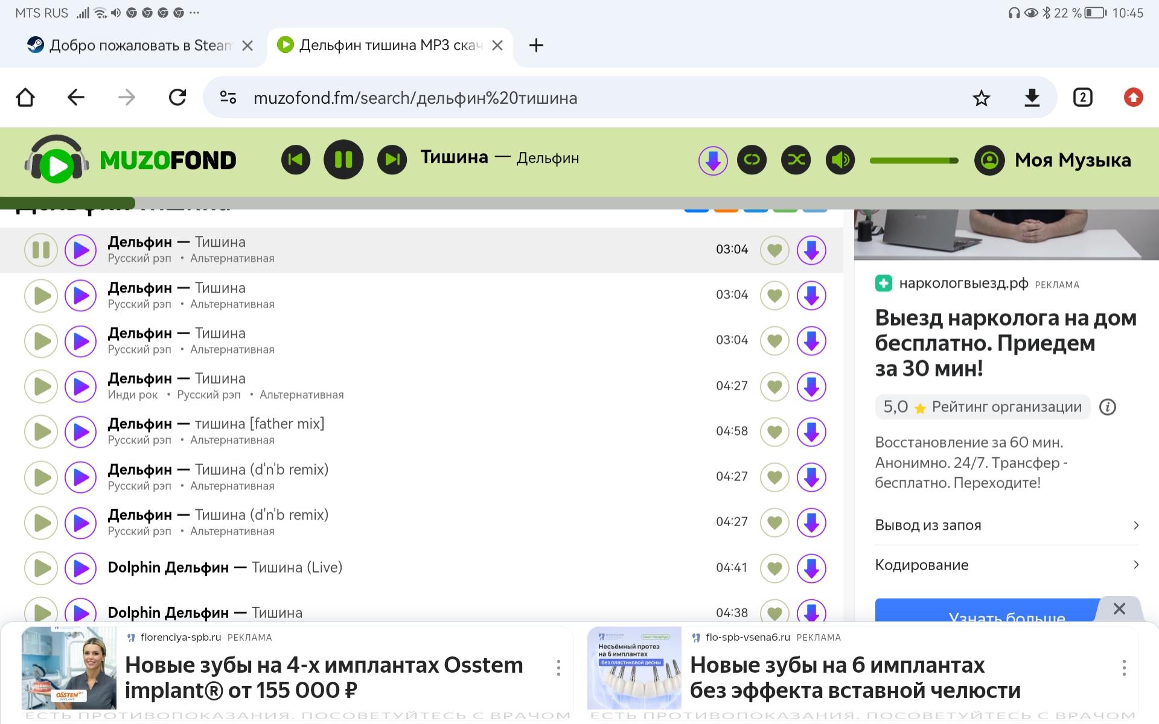Favorite the Тишина (Live) track
1159x724 pixels.
(x=774, y=568)
